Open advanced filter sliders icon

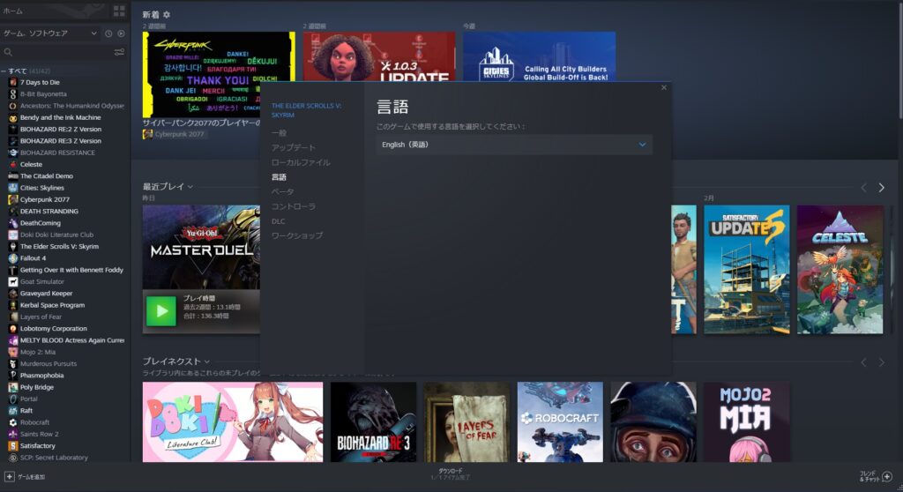(x=119, y=52)
